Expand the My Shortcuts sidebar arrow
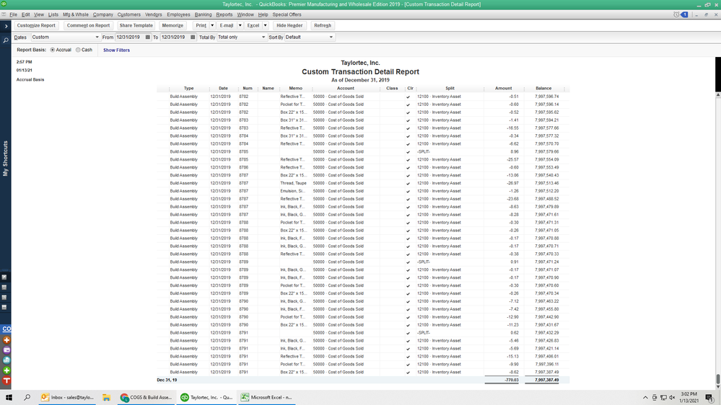The image size is (721, 405). (x=6, y=27)
